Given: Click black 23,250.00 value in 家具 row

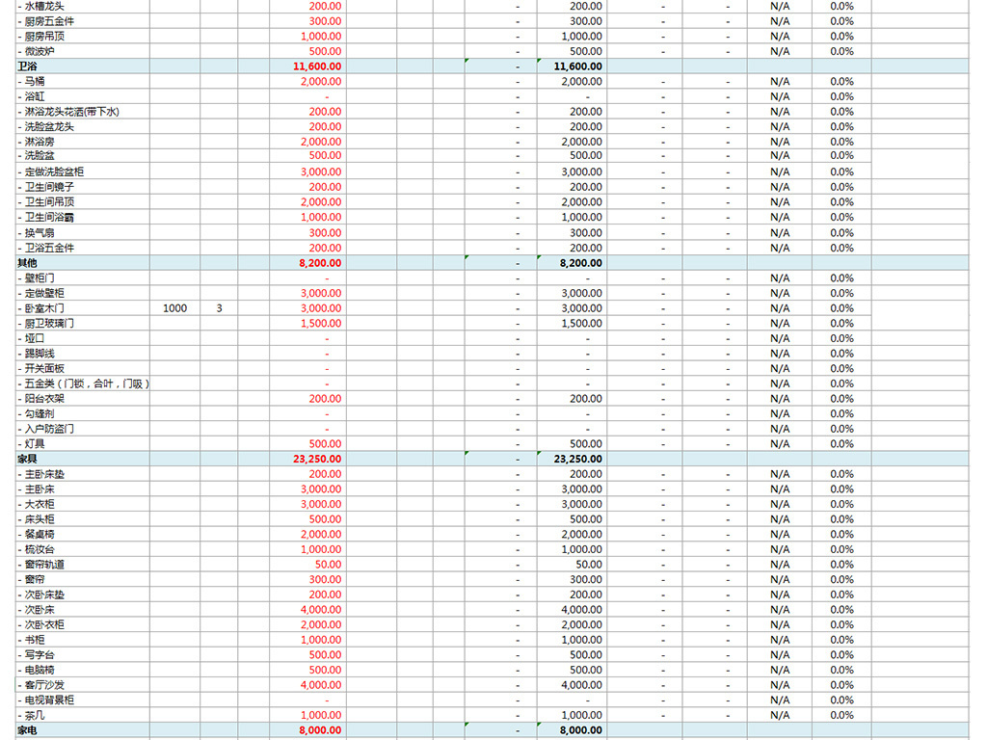Looking at the screenshot, I should 578,459.
